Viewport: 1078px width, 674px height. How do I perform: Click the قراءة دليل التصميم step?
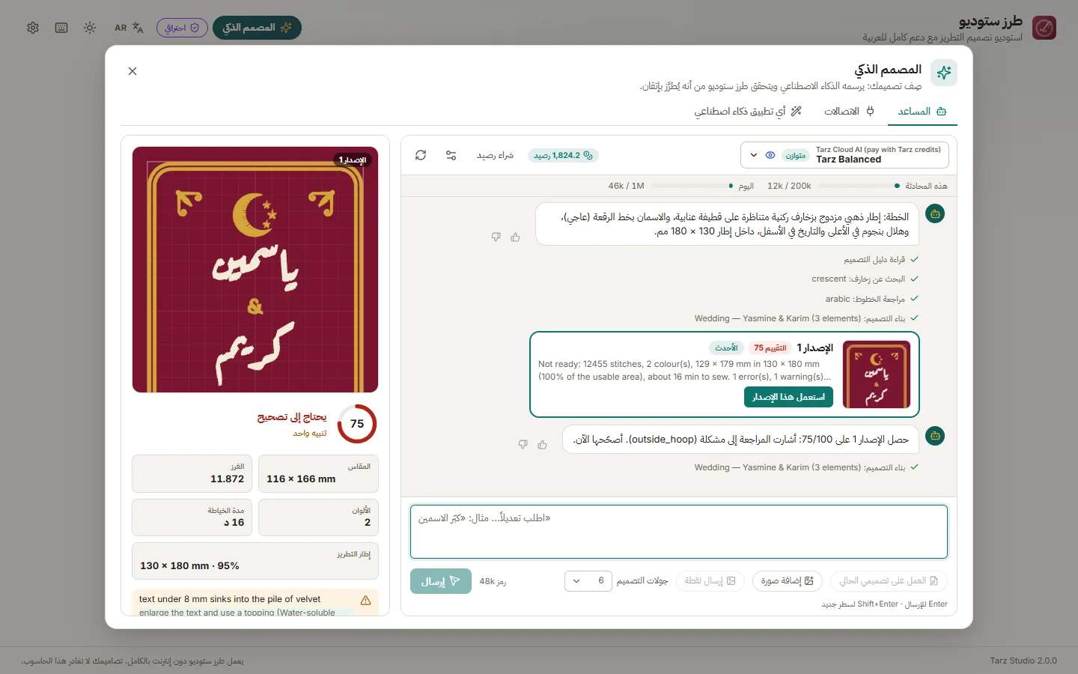(881, 259)
